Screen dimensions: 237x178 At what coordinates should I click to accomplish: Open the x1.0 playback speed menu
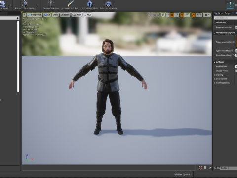[x=87, y=15]
